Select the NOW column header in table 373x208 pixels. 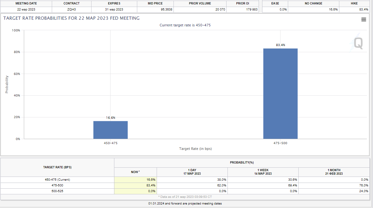click(x=135, y=172)
